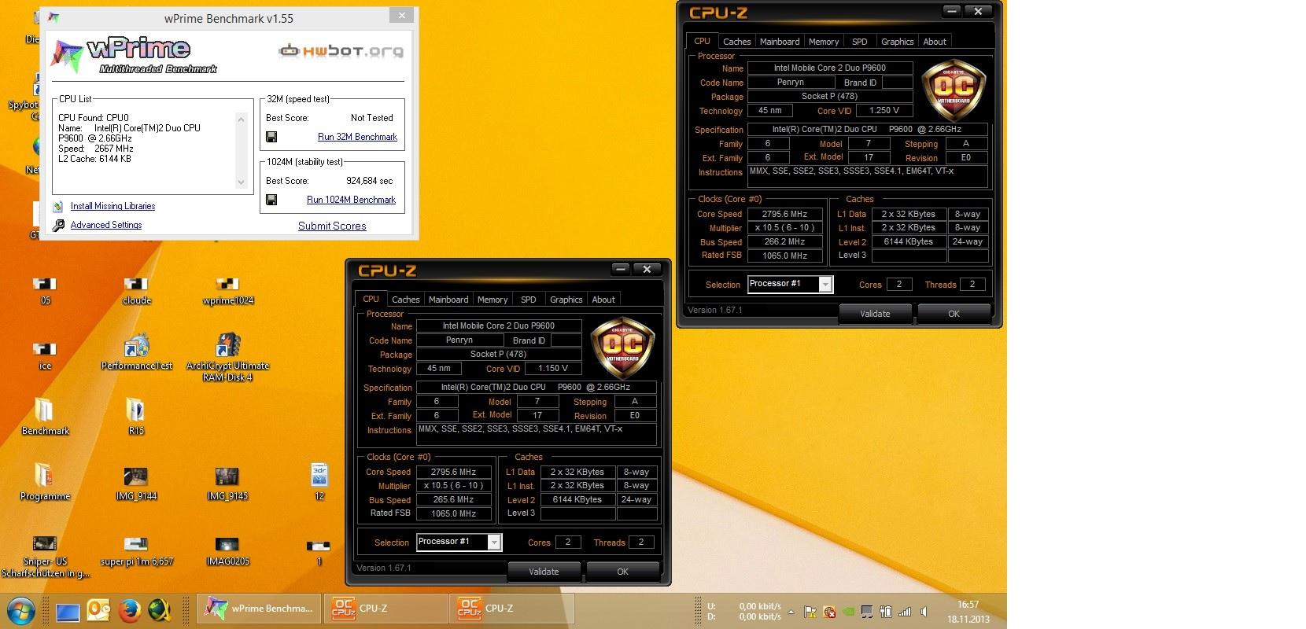This screenshot has height=629, width=1306.
Task: Show hidden tray icons arrow
Action: point(791,612)
